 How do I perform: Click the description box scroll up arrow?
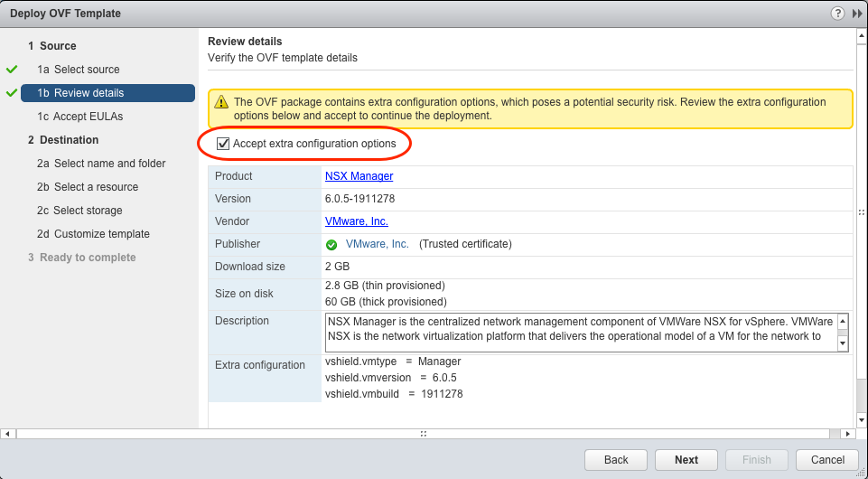843,321
